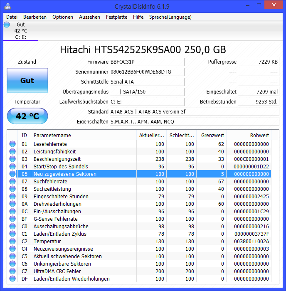The height and width of the screenshot is (291, 286).
Task: Open the Datei menu
Action: tap(12, 17)
